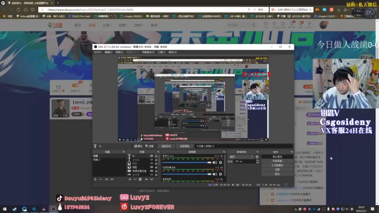Expand 分类 dropdown in Douyu navigation
This screenshot has height=213, width=379.
[x=107, y=25]
